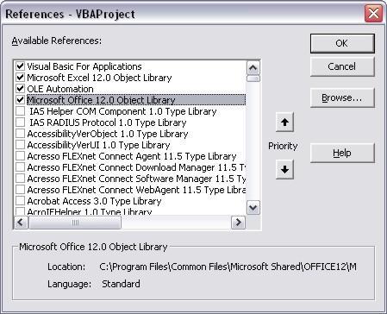
Task: Enable IAS Helper COM Component checkbox
Action: tap(20, 111)
